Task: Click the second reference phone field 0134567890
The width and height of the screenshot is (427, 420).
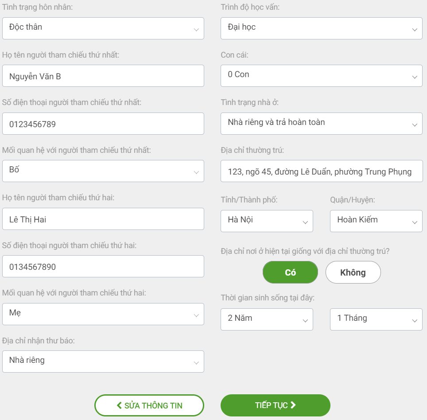Action: pos(103,266)
